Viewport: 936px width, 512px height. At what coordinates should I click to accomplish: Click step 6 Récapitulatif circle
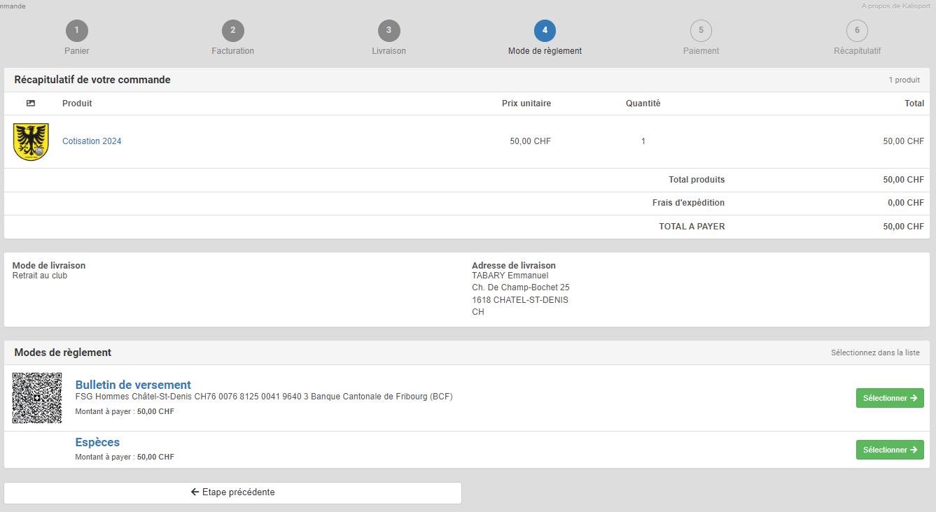point(857,31)
